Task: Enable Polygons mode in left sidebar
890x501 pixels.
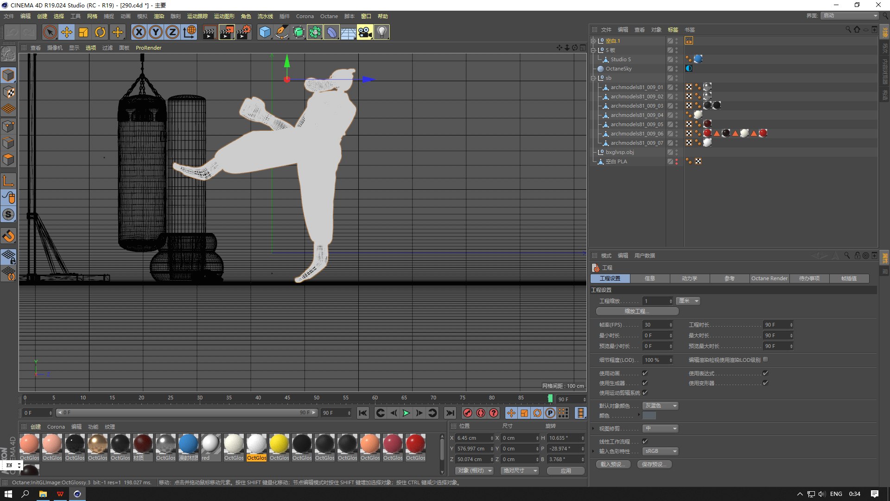Action: (8, 160)
